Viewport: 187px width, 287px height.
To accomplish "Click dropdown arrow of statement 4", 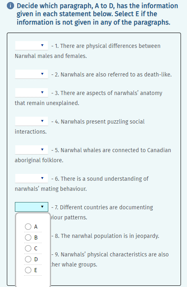I will (x=42, y=121).
